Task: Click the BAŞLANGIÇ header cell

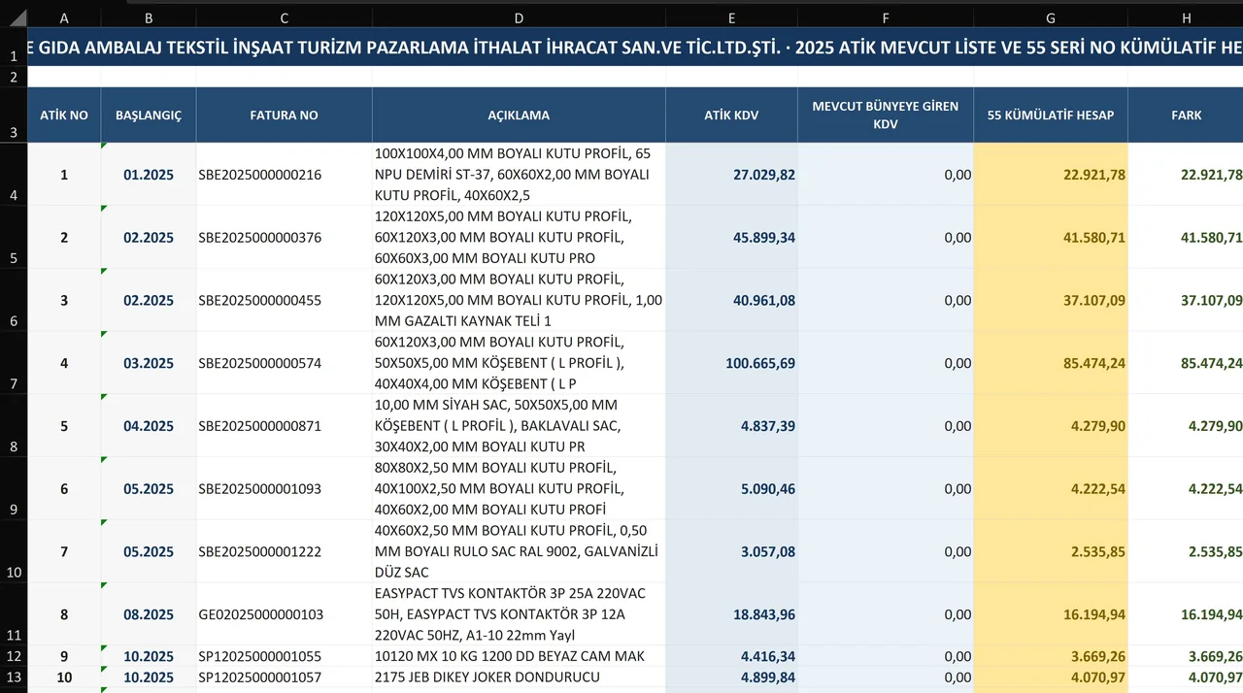Action: click(149, 115)
